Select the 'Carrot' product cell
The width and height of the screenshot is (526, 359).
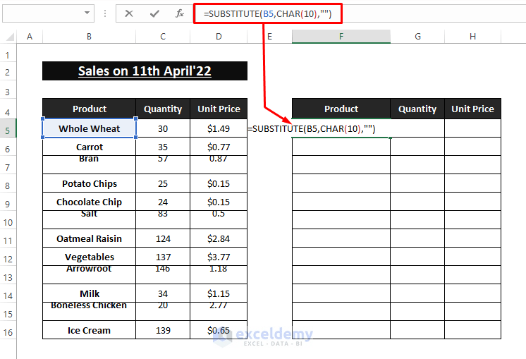tap(90, 147)
